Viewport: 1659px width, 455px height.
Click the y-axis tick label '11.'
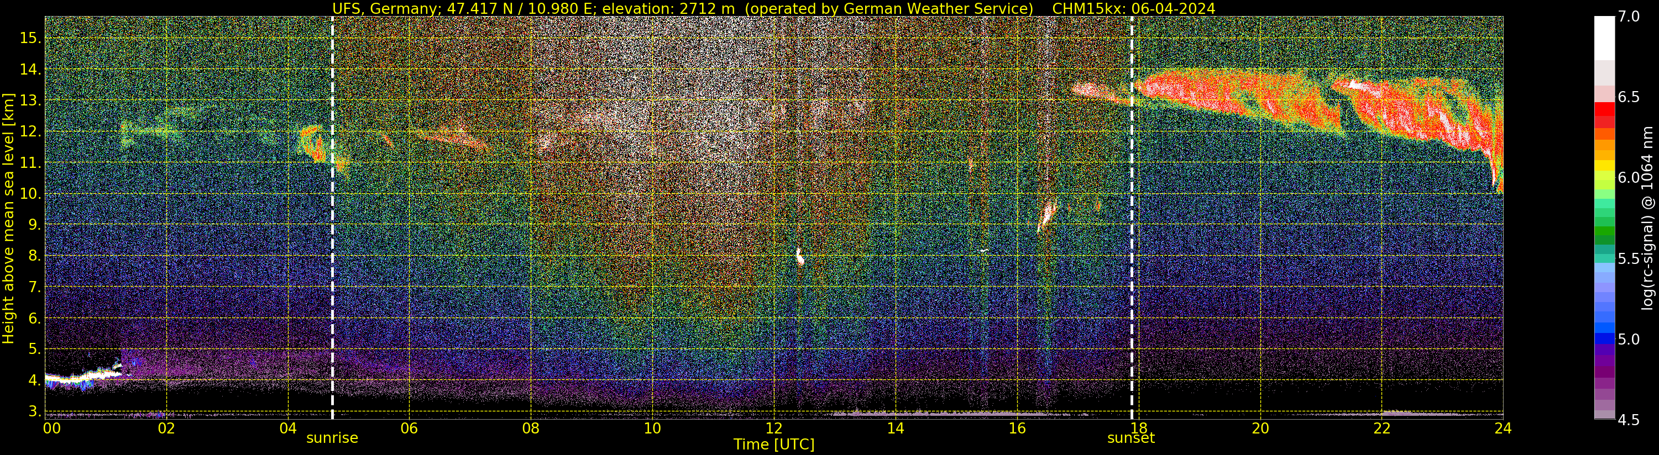[x=30, y=163]
